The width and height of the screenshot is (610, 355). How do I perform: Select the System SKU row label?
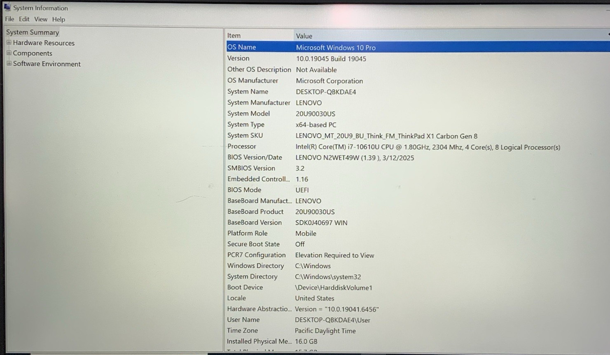coord(245,135)
